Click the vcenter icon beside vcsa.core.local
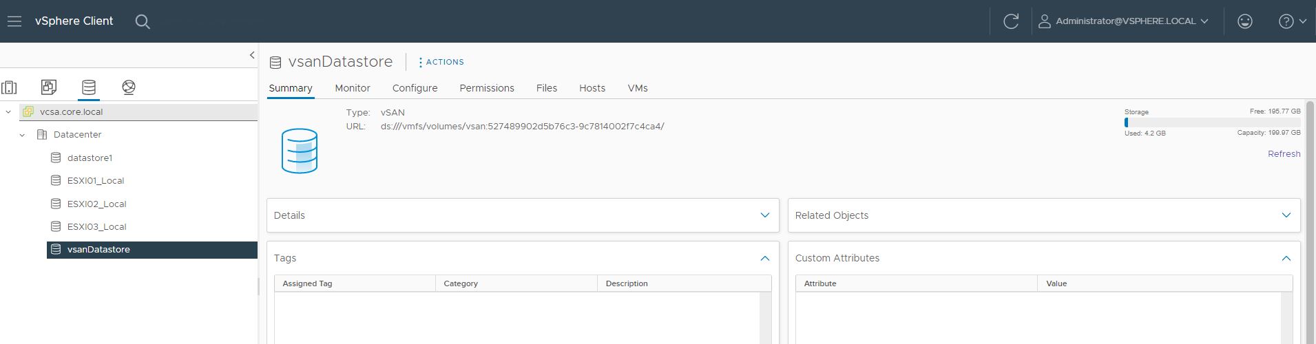The width and height of the screenshot is (1316, 344). coord(28,111)
